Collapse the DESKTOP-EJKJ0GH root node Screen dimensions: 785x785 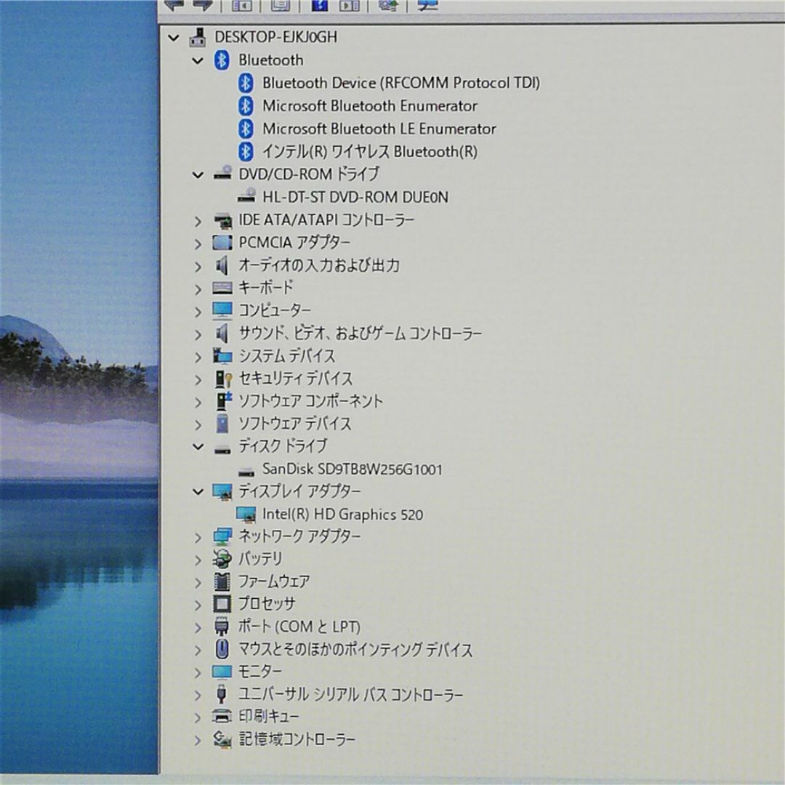[x=174, y=38]
